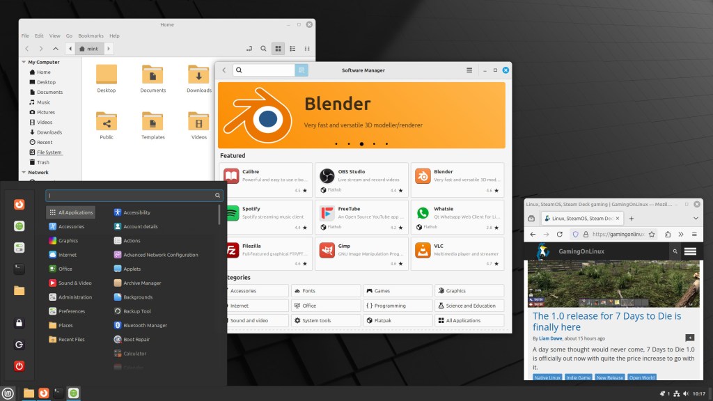Open Bluetooth Manager from the application list
The image size is (713, 401).
click(x=145, y=325)
